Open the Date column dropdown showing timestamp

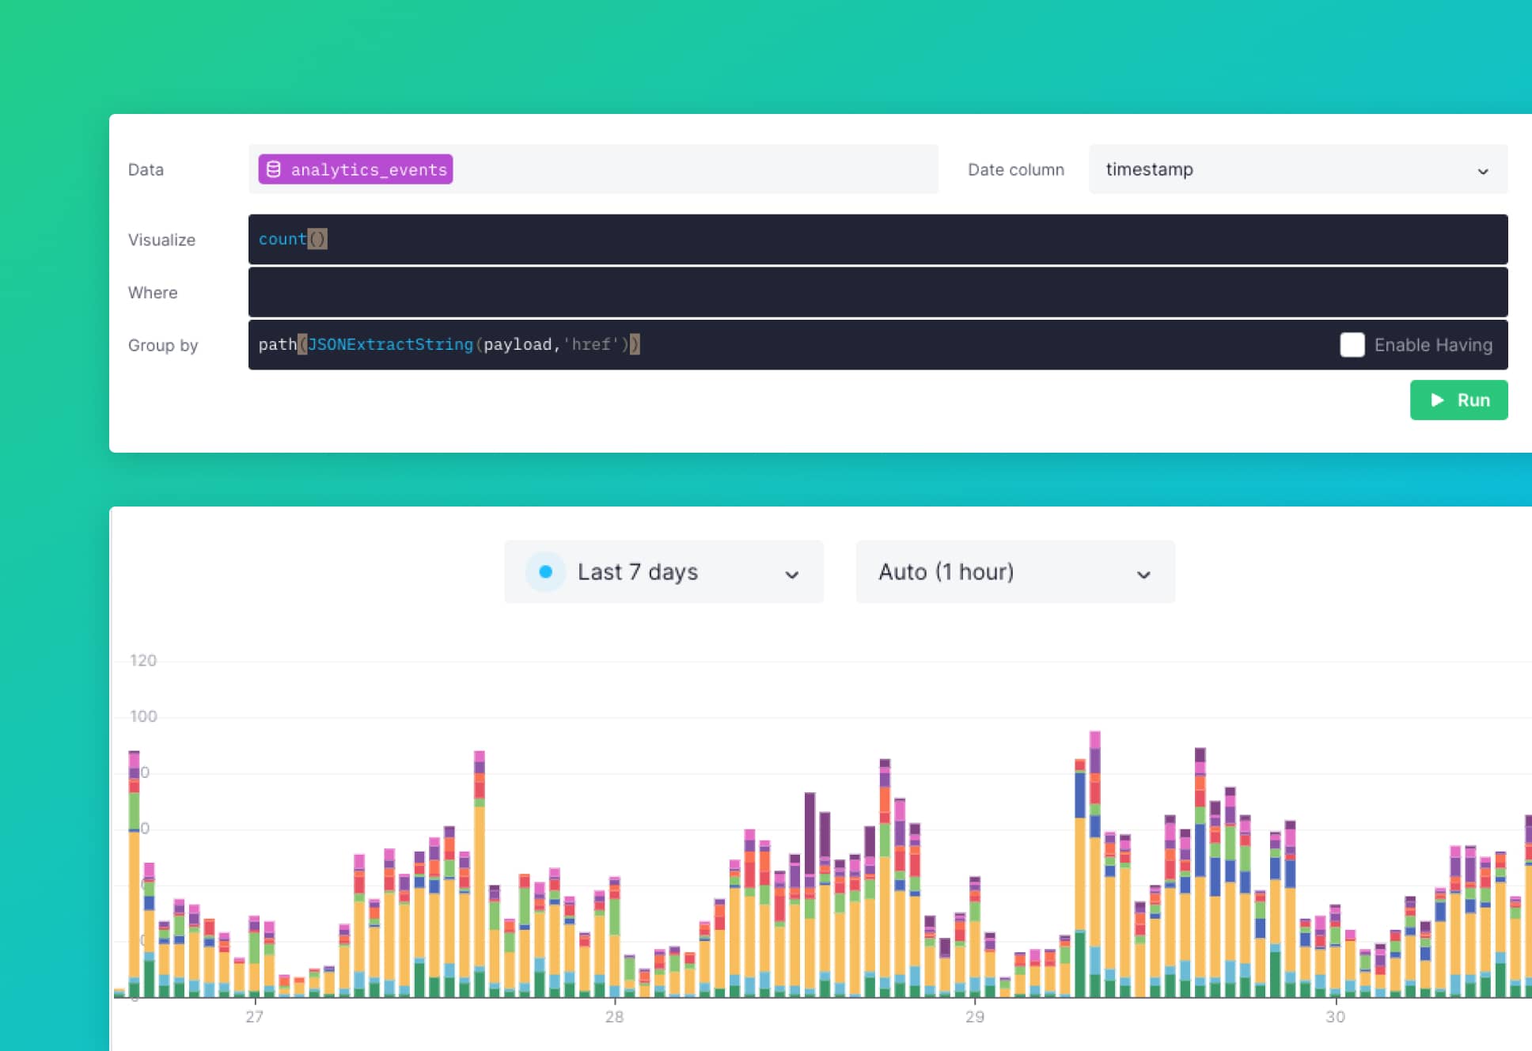(x=1297, y=169)
